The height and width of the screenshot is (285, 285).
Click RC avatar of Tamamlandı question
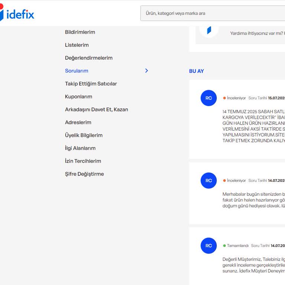209,246
